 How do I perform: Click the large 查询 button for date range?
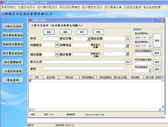157,41
